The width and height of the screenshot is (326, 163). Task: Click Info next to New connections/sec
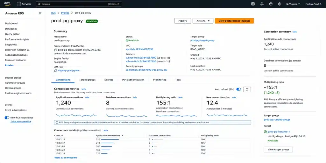point(234,97)
